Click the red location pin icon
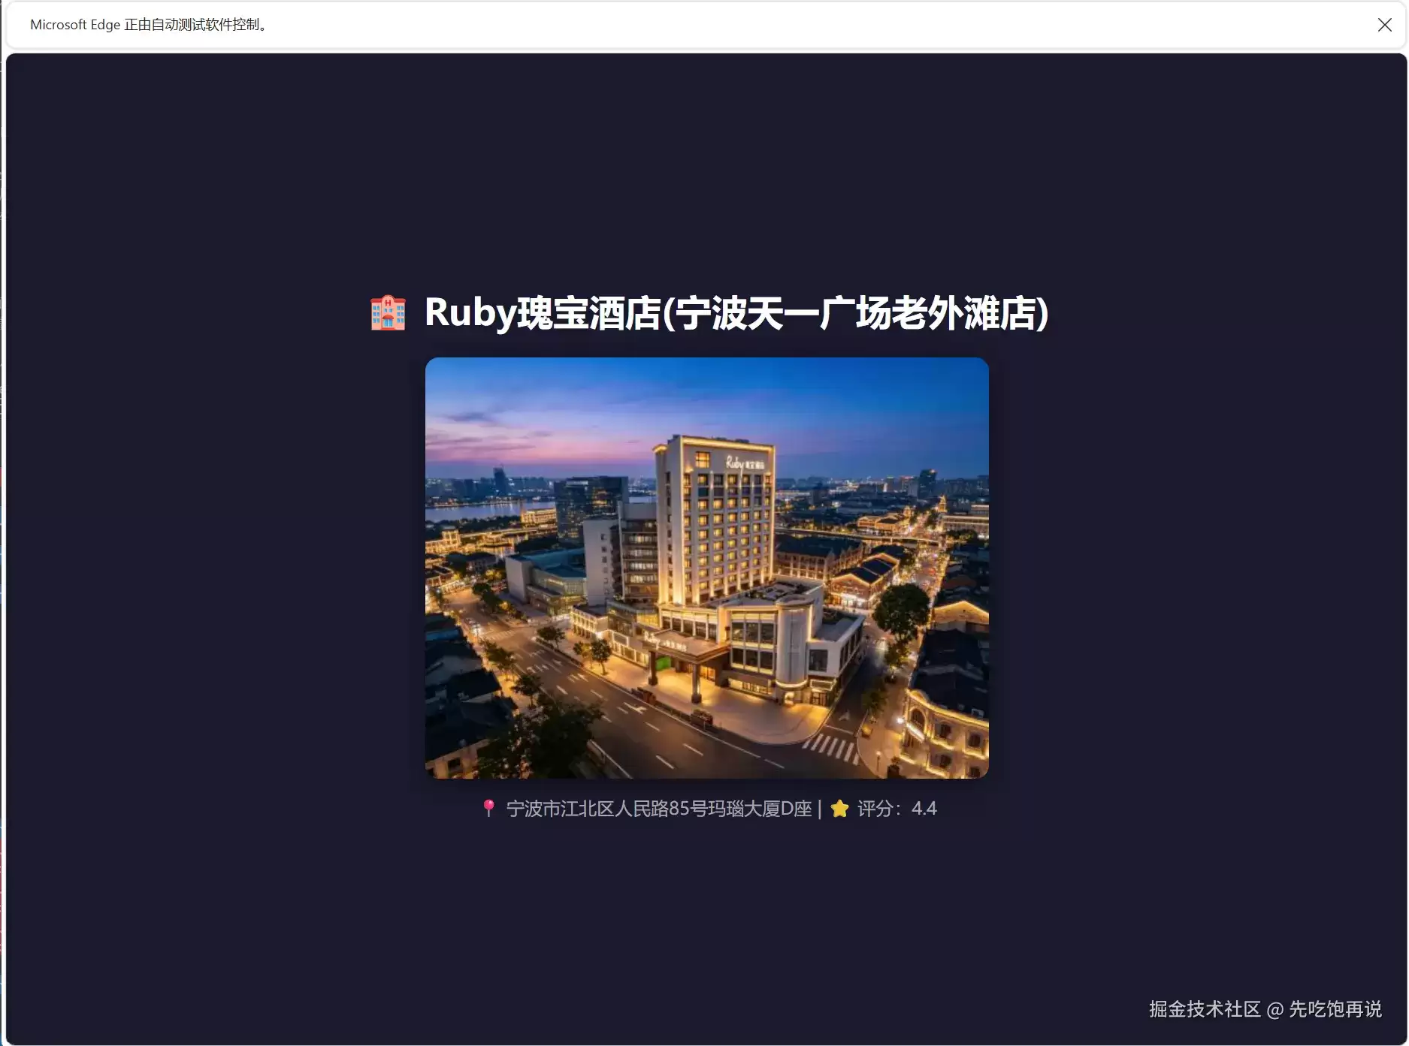Viewport: 1409px width, 1046px height. (488, 809)
